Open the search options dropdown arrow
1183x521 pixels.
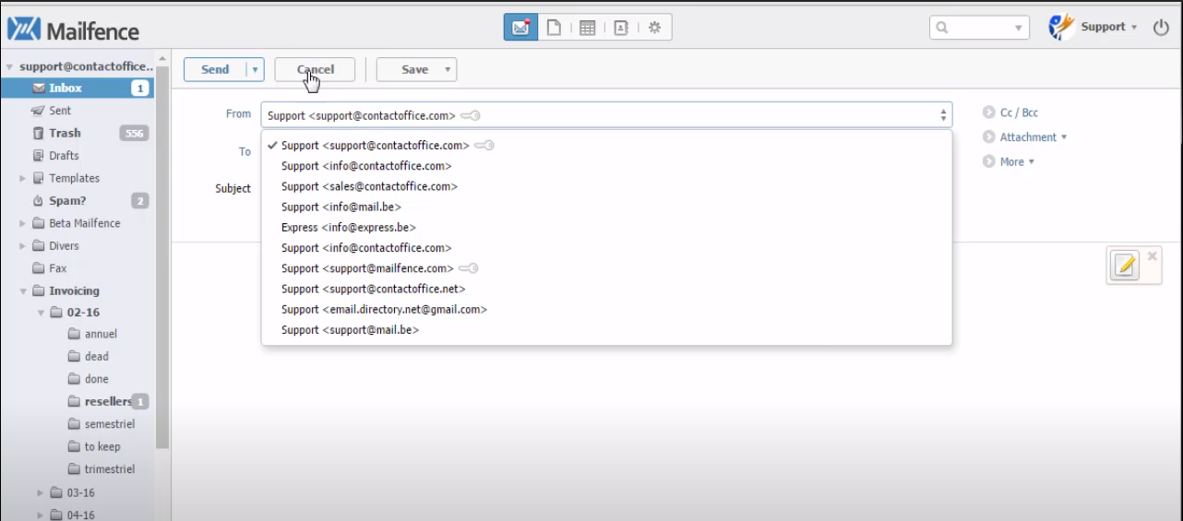(1019, 29)
